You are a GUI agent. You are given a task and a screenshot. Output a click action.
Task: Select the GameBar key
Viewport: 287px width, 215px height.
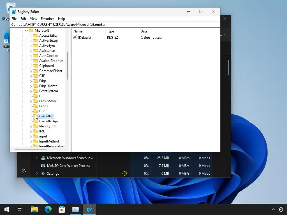(x=46, y=116)
